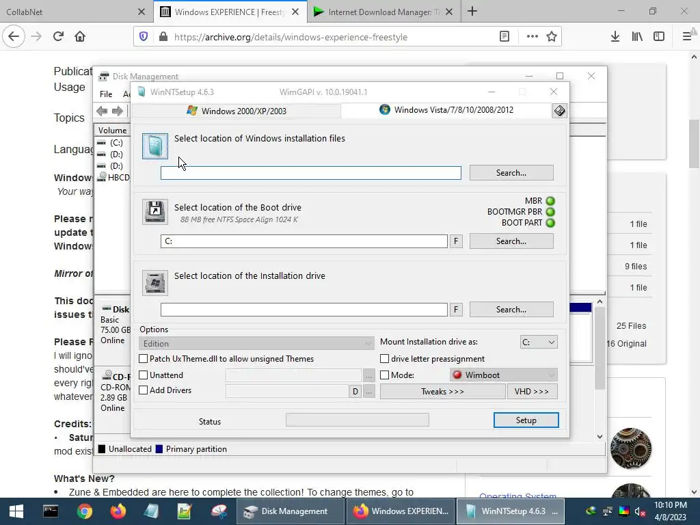Open the Wimboot mode dropdown
The height and width of the screenshot is (525, 700).
tap(504, 375)
